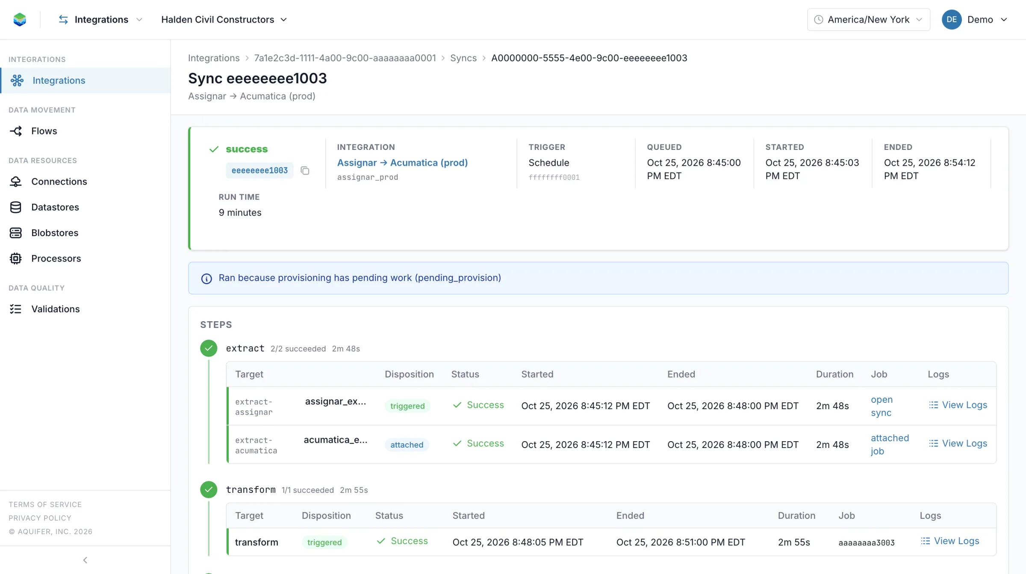The height and width of the screenshot is (574, 1026).
Task: Select Integrations in the sidebar
Action: (85, 80)
